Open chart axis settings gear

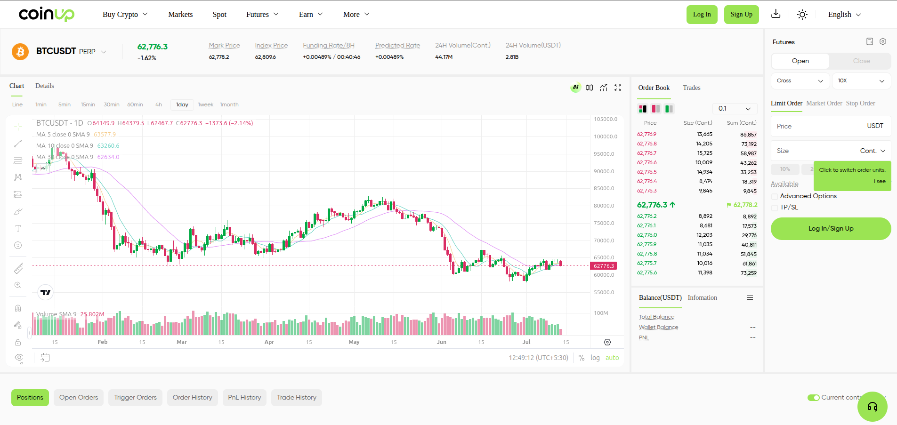click(607, 342)
